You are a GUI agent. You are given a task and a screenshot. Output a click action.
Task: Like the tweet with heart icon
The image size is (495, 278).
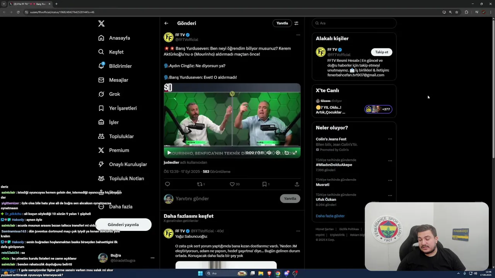pyautogui.click(x=232, y=184)
